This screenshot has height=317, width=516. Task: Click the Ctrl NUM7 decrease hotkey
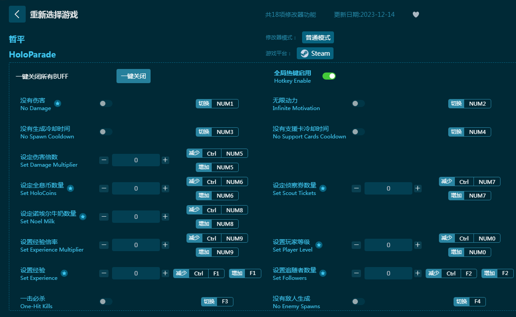pos(469,182)
